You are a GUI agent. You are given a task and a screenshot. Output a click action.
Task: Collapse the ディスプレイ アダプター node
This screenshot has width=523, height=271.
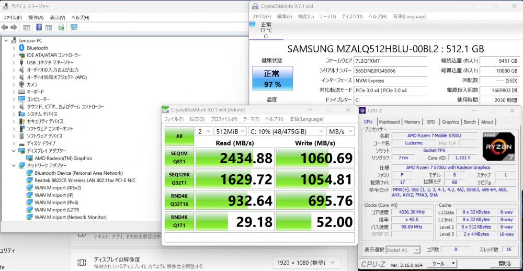point(14,151)
